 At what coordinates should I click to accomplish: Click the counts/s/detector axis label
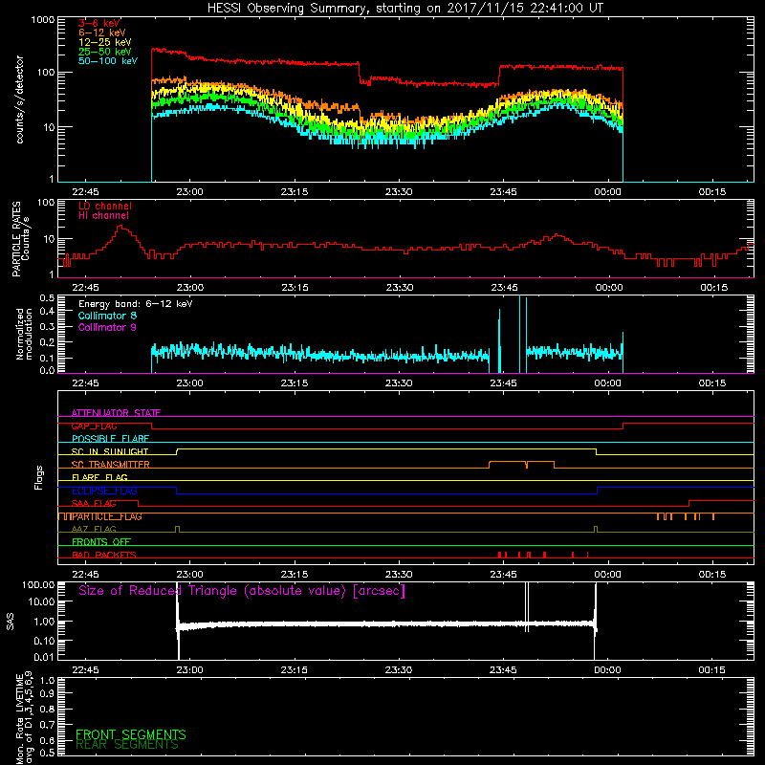pos(19,99)
